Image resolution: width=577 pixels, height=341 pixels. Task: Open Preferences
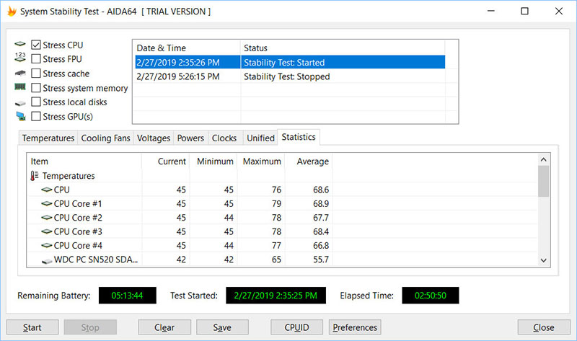(355, 327)
